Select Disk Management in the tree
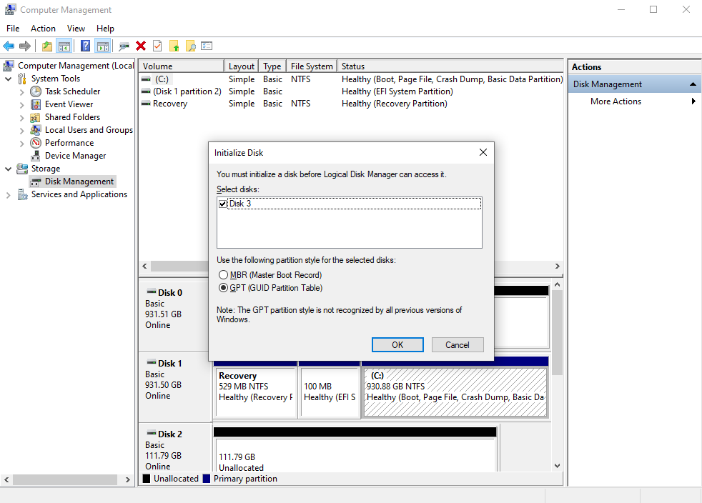The image size is (702, 503). click(79, 181)
